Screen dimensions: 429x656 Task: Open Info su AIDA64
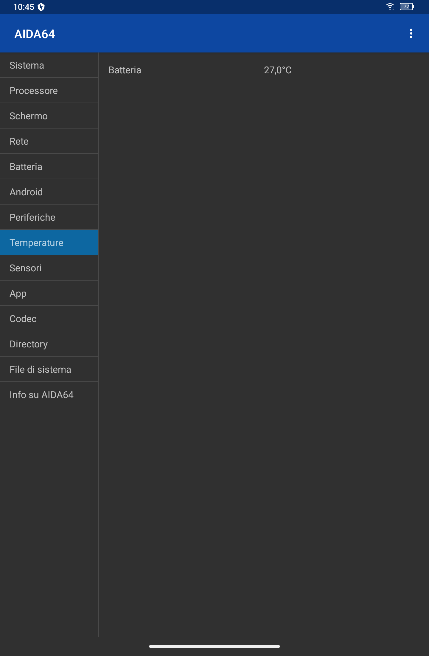click(x=49, y=395)
